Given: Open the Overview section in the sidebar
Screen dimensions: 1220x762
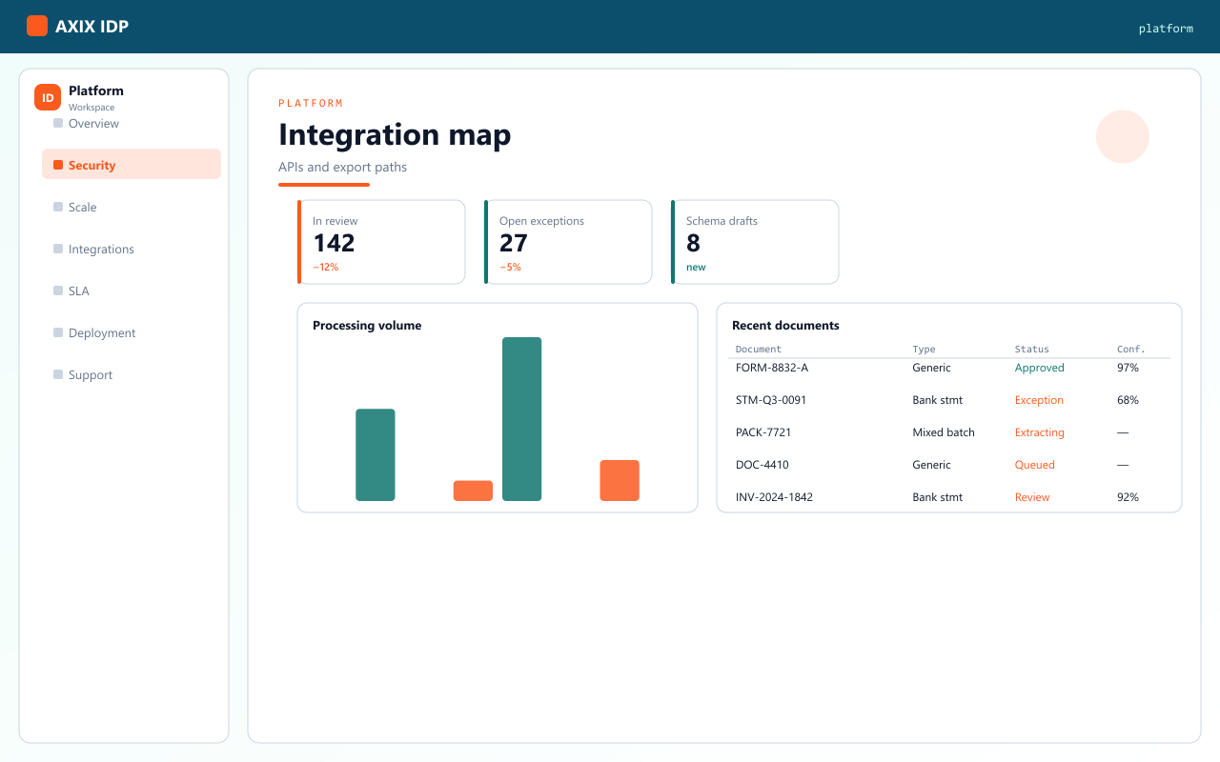Looking at the screenshot, I should click(132, 124).
